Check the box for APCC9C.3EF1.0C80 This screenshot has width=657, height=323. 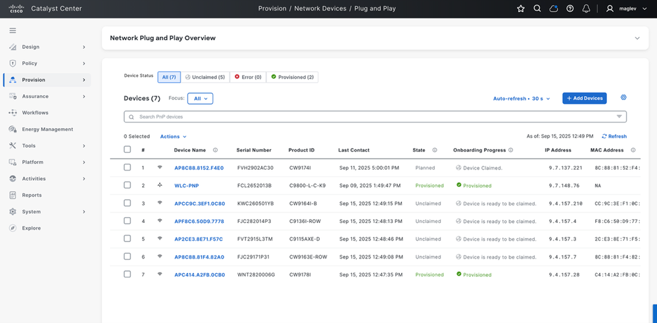coord(128,203)
